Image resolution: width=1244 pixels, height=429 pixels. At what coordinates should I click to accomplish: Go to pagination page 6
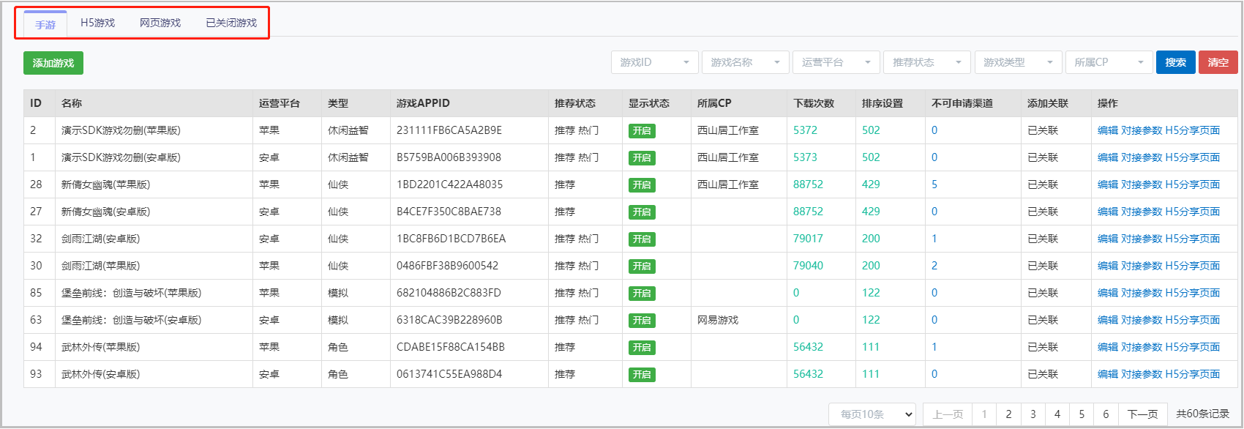pos(1106,414)
